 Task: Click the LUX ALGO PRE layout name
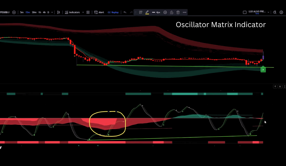point(257,11)
